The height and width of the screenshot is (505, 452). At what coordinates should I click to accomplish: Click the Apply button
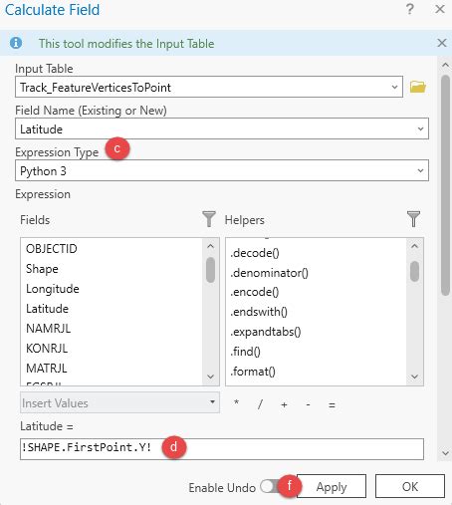[x=332, y=486]
